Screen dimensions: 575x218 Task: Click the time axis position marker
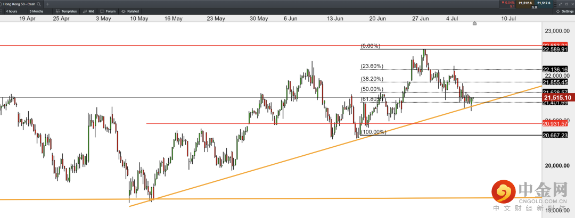[474, 23]
